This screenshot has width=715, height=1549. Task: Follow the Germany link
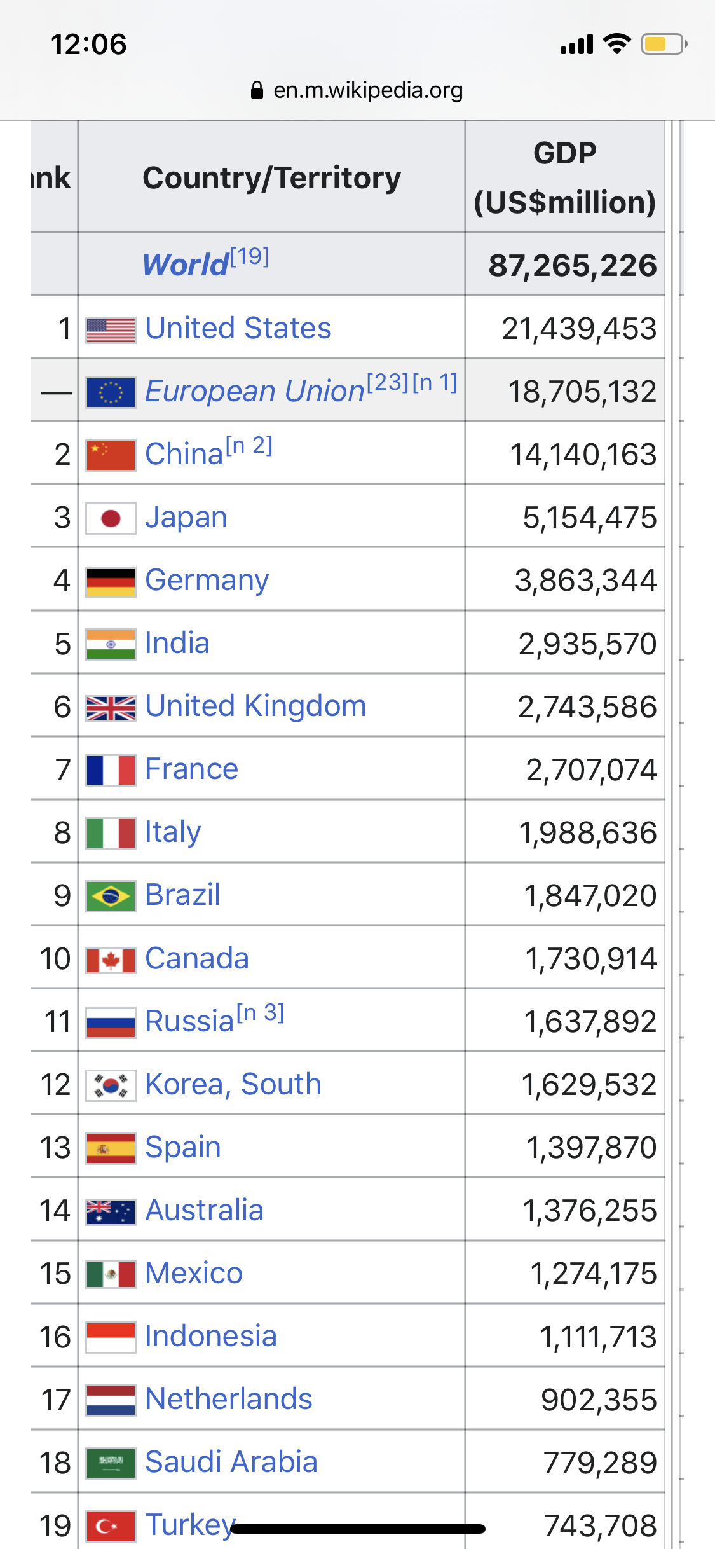[x=207, y=580]
